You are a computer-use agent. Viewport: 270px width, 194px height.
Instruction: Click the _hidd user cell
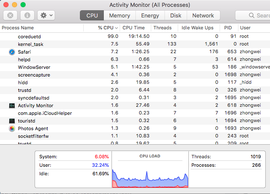coord(245,83)
